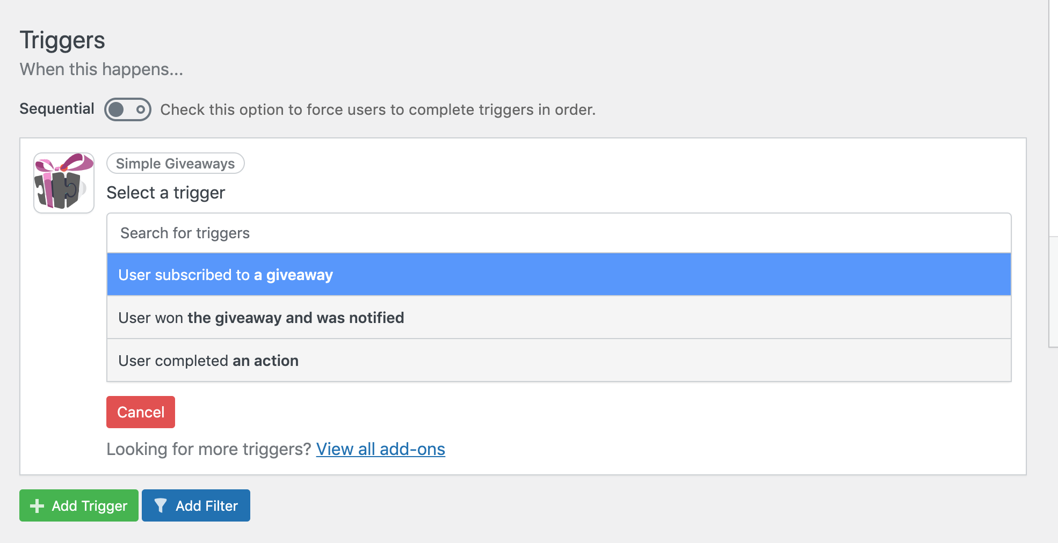1058x543 pixels.
Task: Click the Simple Giveaways integration badge
Action: tap(175, 163)
